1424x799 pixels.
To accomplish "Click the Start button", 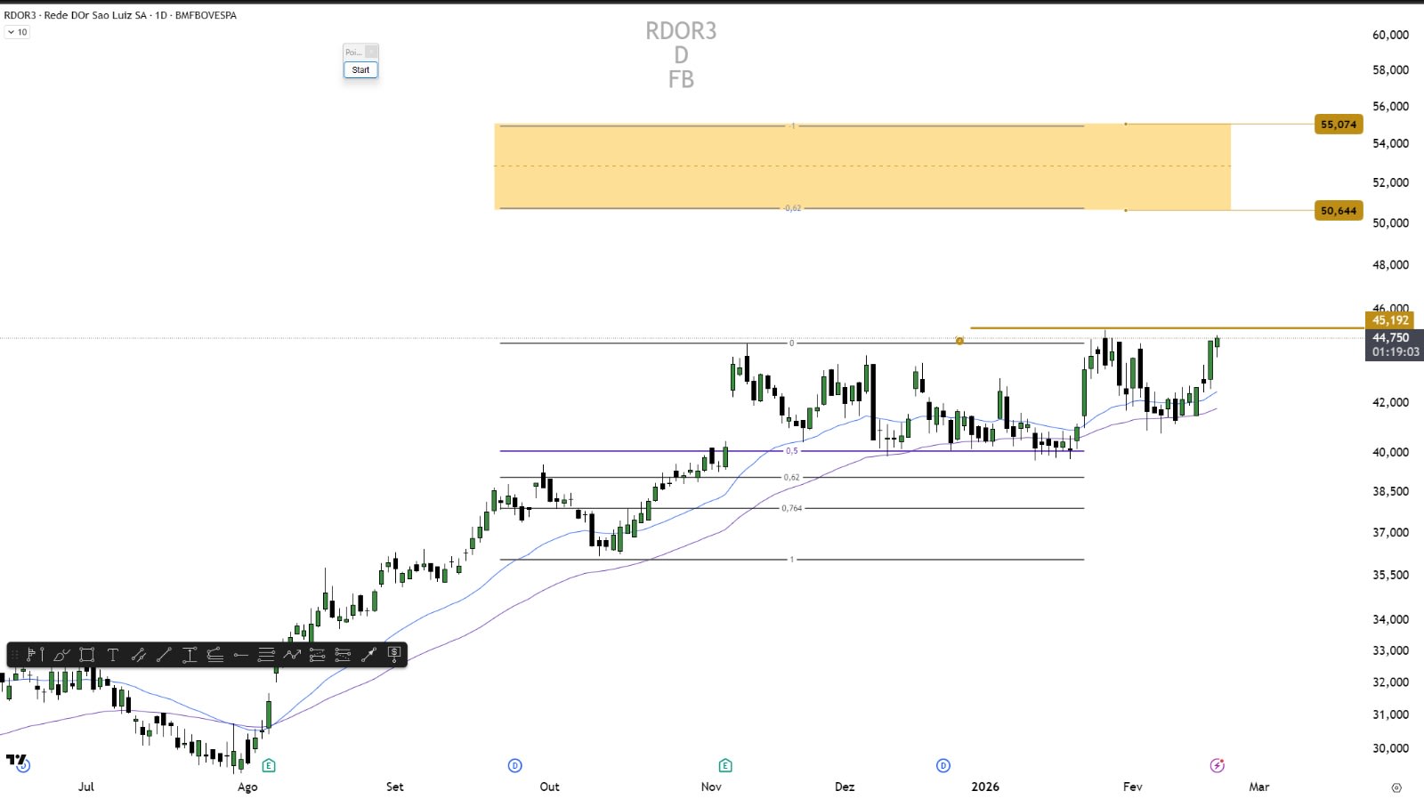I will (360, 69).
